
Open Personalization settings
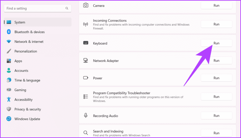(38, 51)
